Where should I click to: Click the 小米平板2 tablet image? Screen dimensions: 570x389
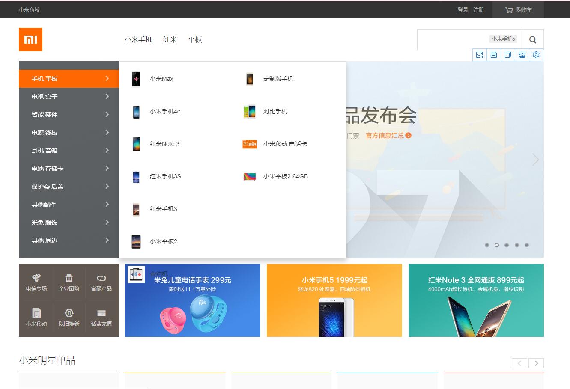click(x=136, y=242)
